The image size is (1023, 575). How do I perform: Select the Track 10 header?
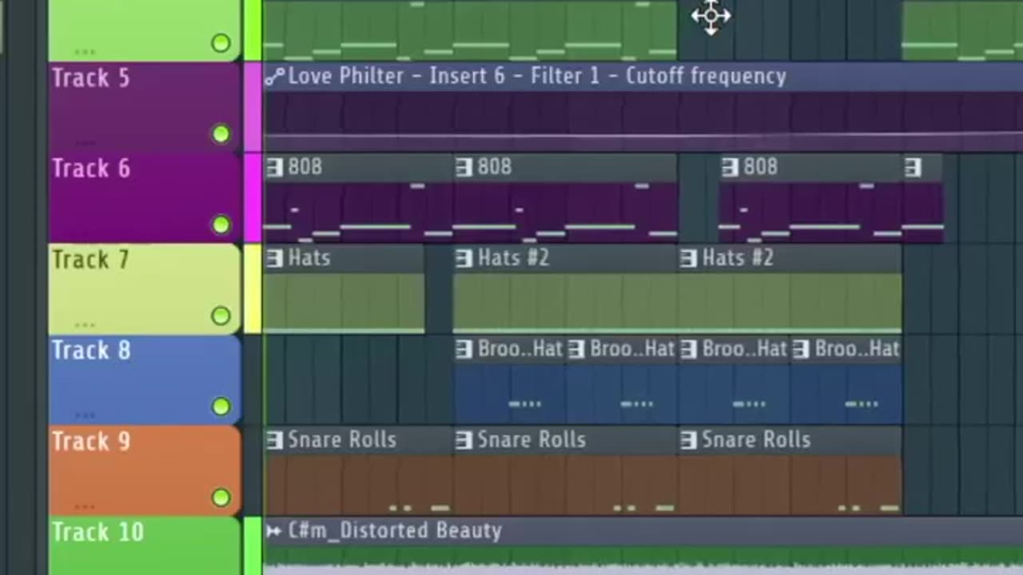click(x=145, y=546)
